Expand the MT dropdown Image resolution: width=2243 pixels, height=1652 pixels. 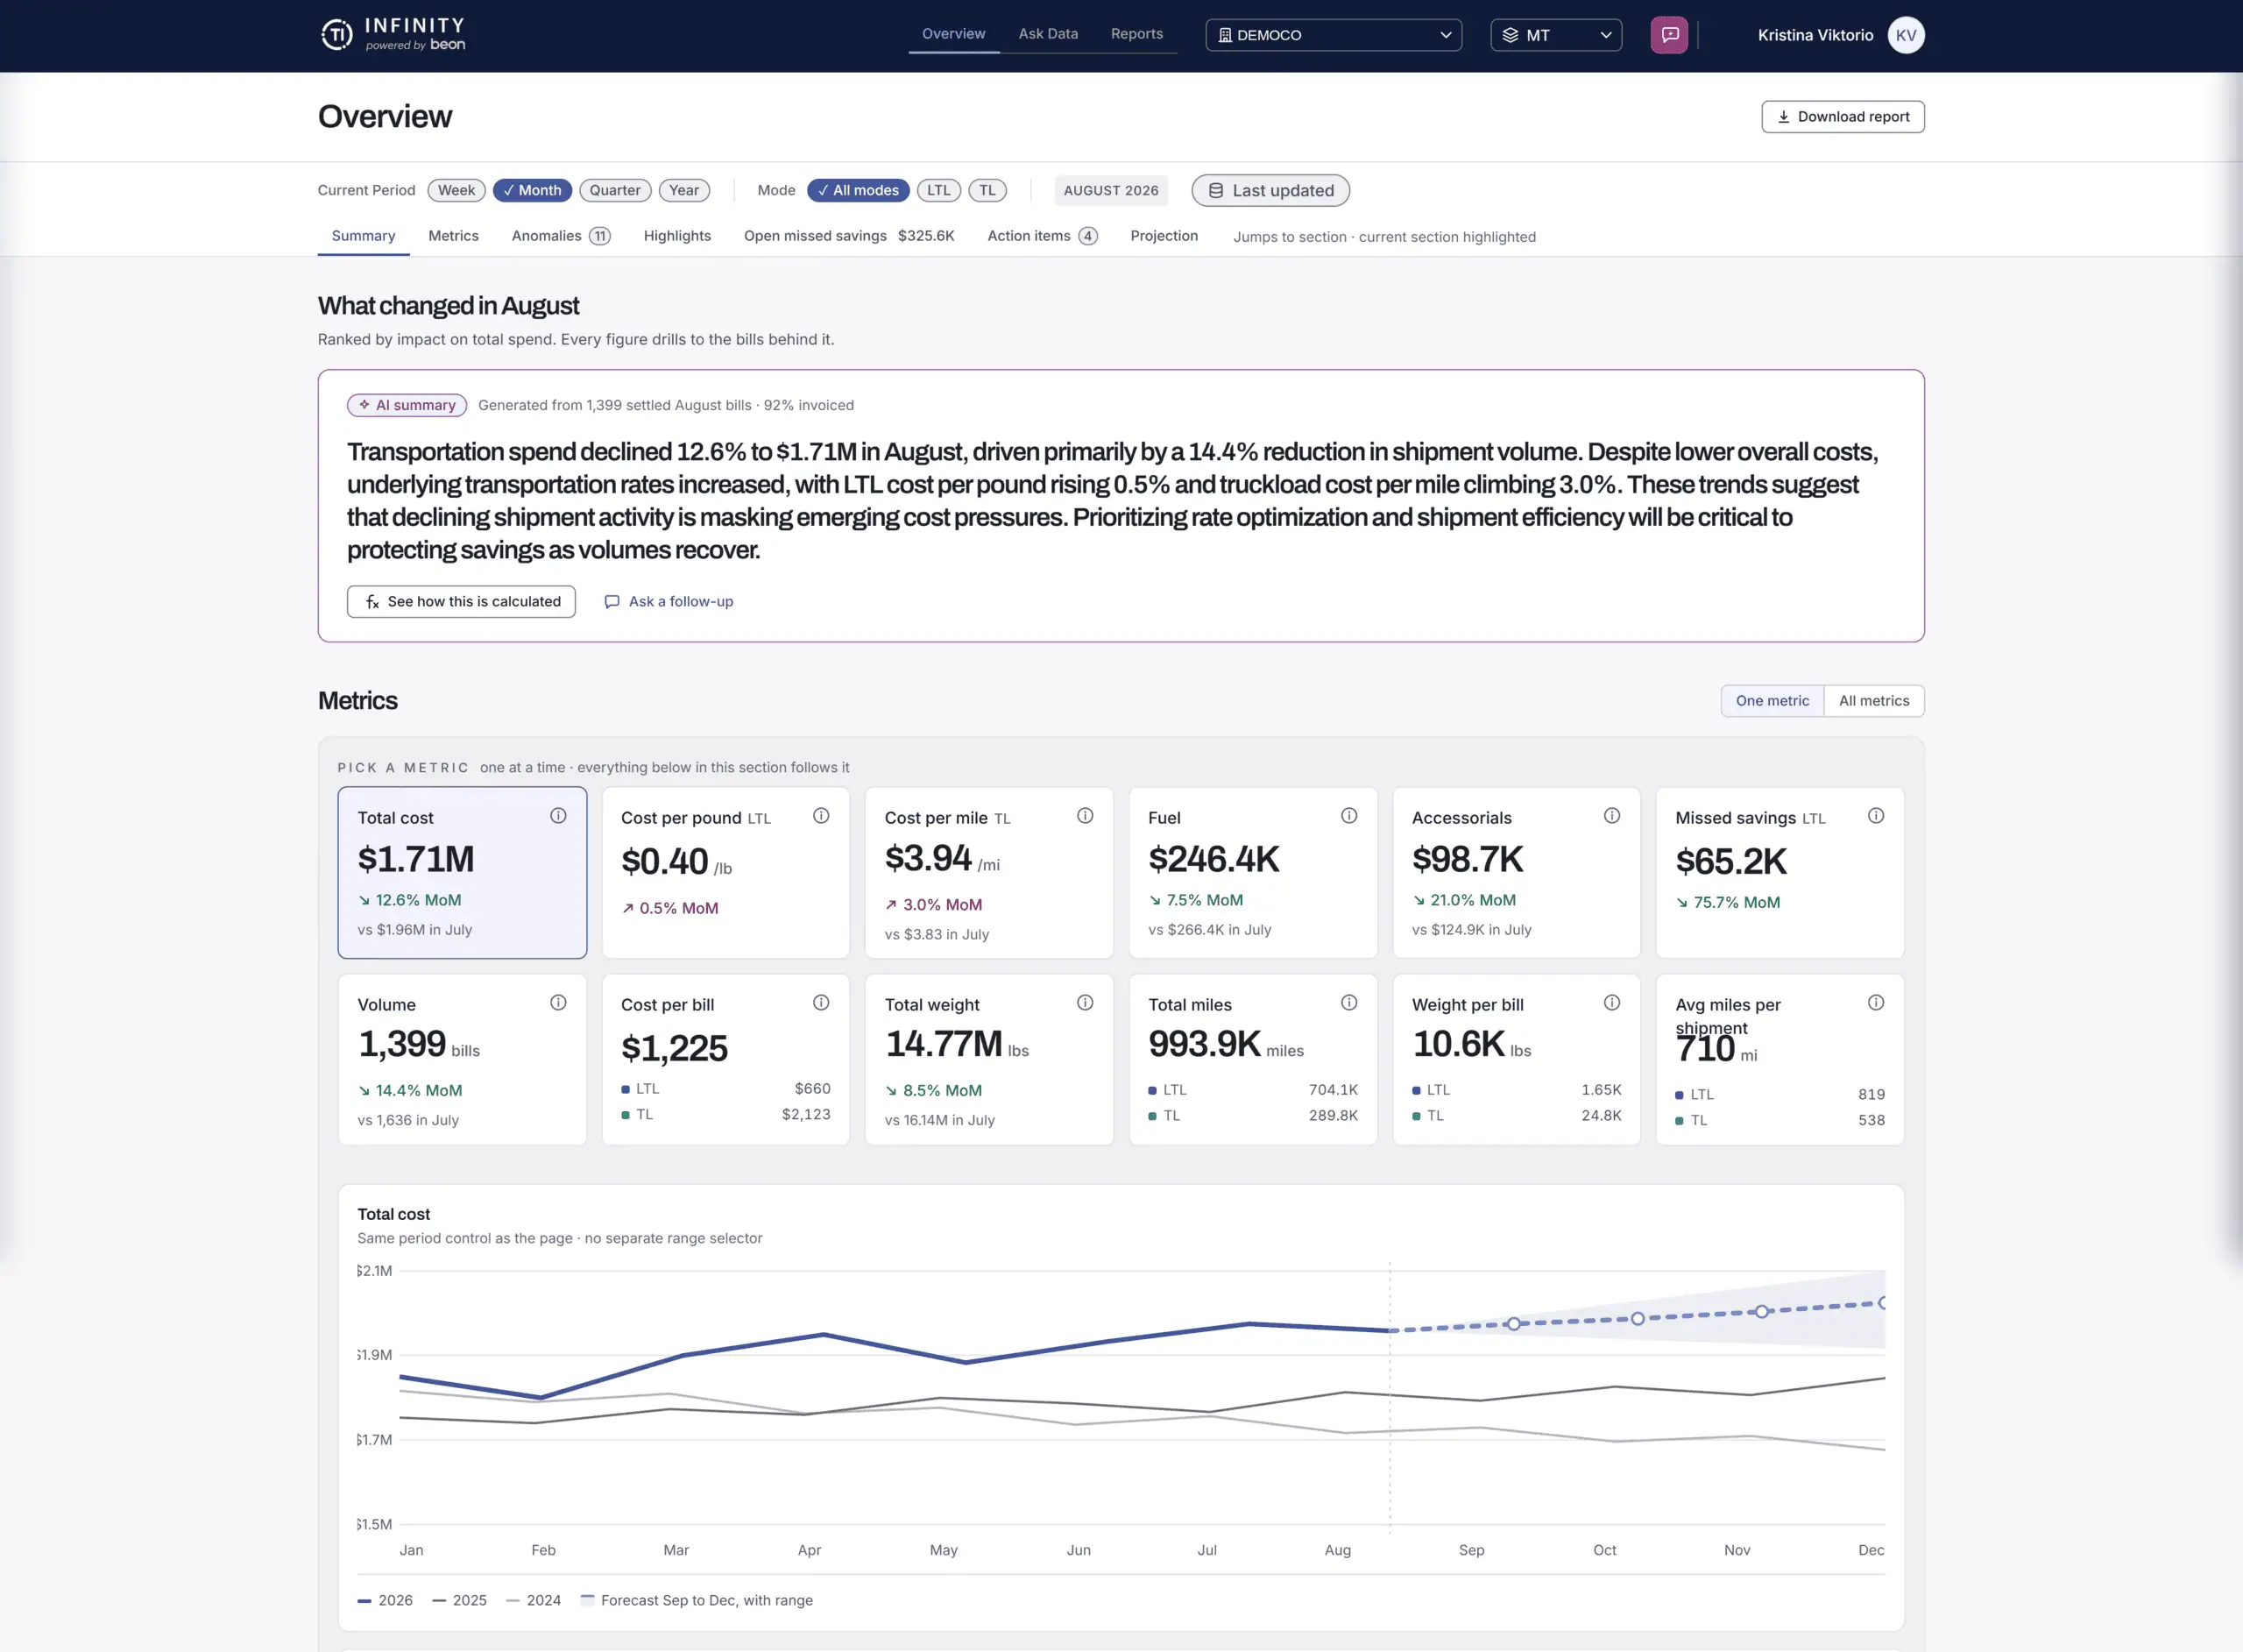1555,35
